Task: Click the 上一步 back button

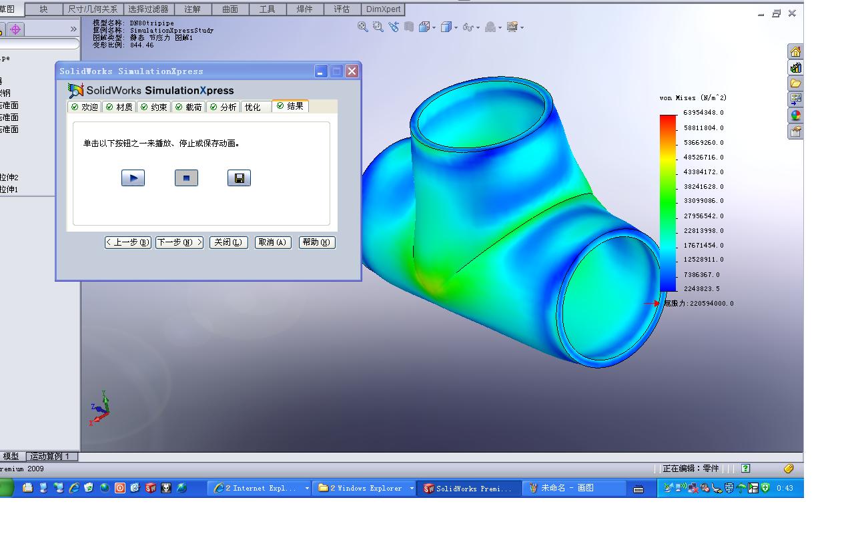Action: (128, 242)
